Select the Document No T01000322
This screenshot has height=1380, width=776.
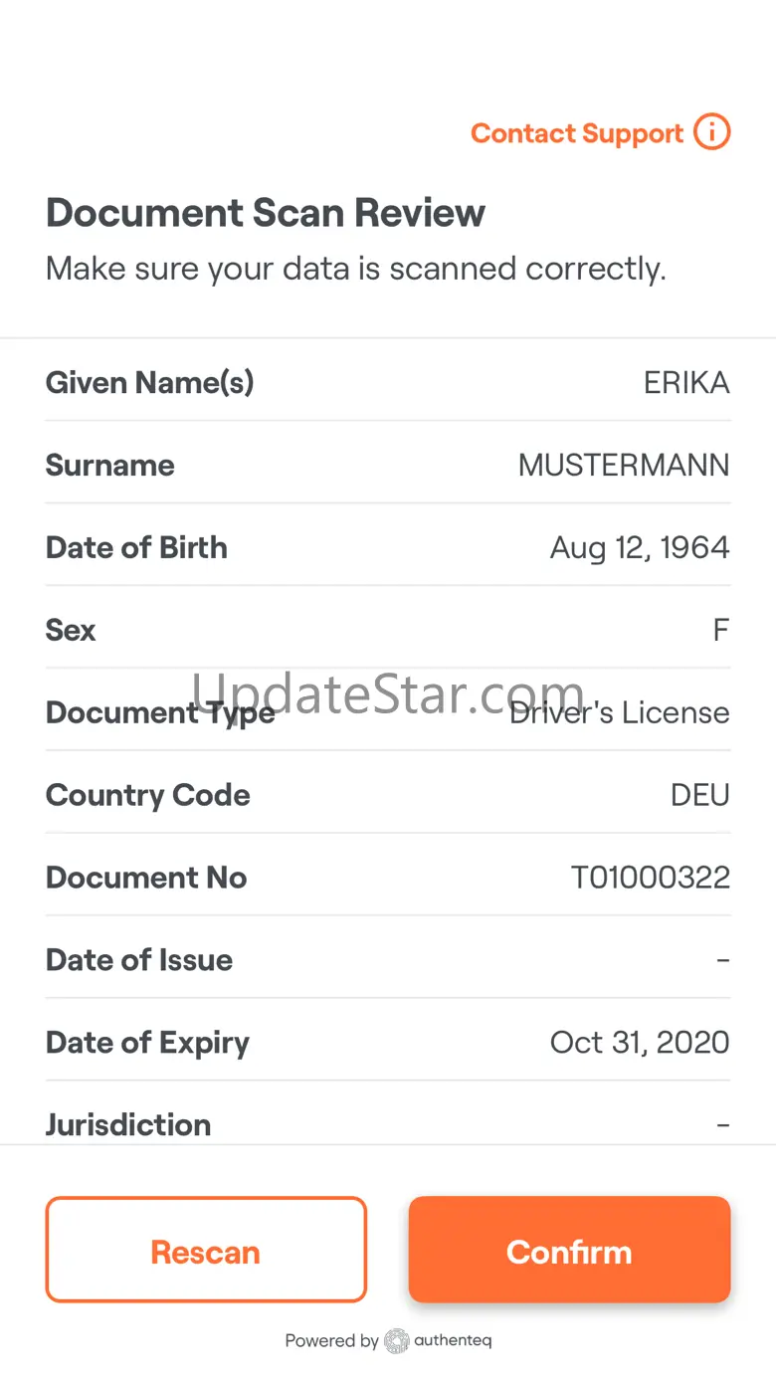651,878
